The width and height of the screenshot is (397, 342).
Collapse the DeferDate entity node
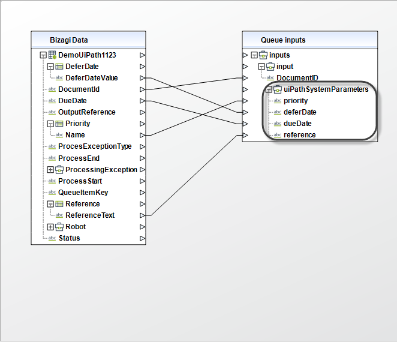pos(50,67)
